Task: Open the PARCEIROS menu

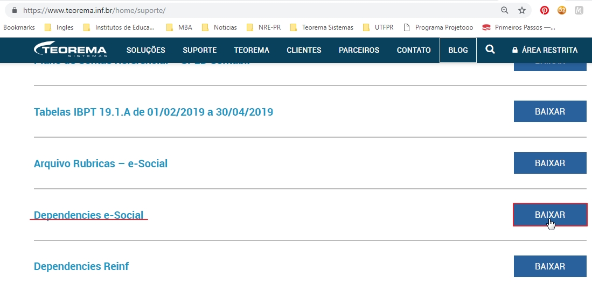Action: point(359,50)
